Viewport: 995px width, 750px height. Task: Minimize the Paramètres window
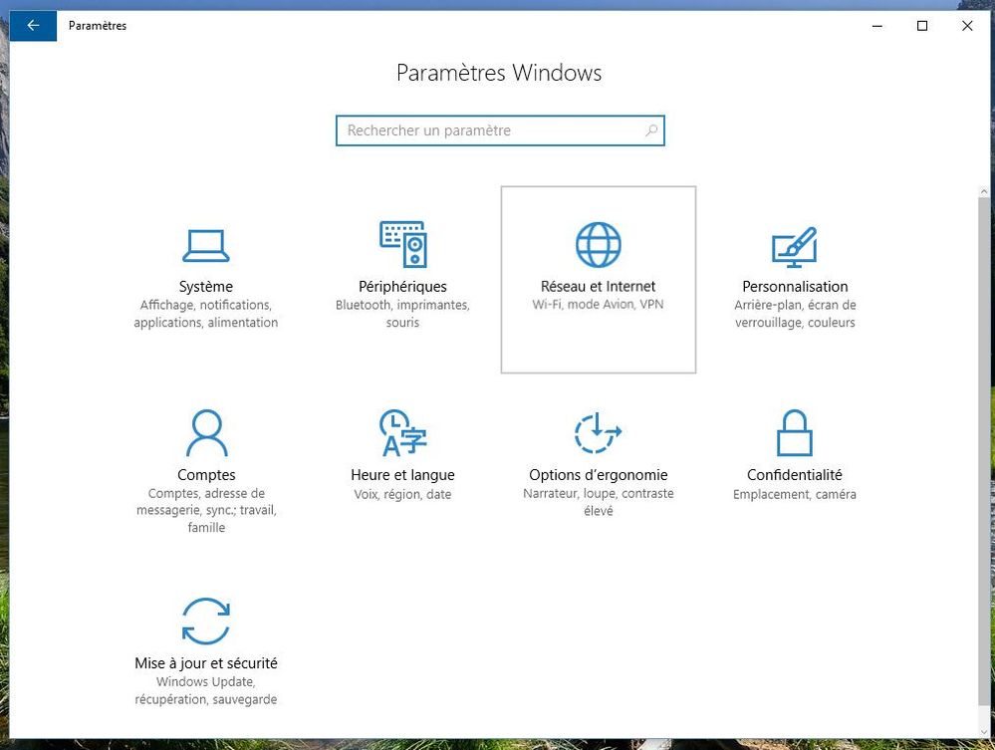coord(876,26)
